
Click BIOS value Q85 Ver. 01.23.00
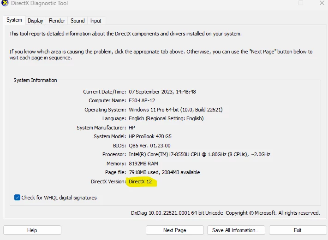coord(149,146)
